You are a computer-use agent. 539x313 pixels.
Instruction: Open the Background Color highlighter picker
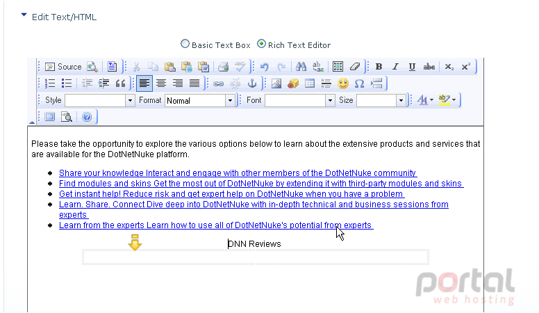[447, 100]
